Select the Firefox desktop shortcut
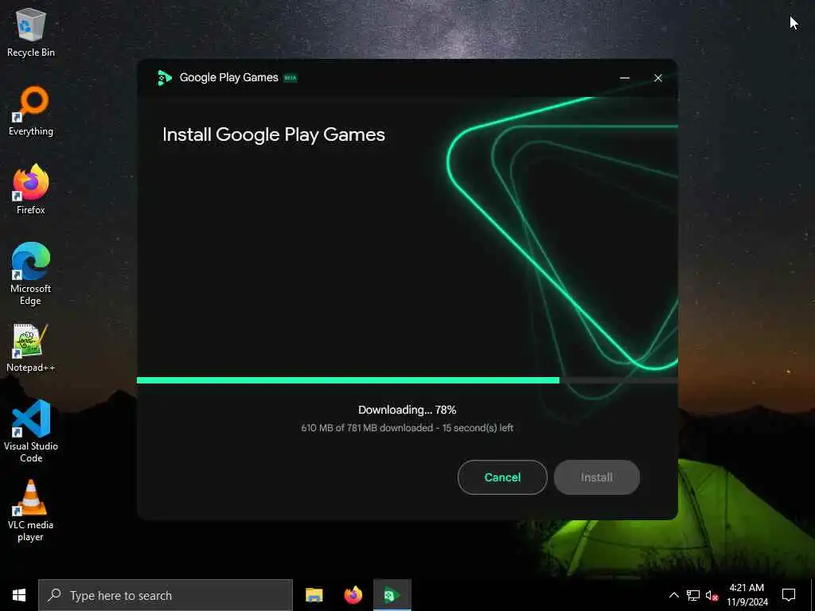This screenshot has height=611, width=815. [31, 189]
